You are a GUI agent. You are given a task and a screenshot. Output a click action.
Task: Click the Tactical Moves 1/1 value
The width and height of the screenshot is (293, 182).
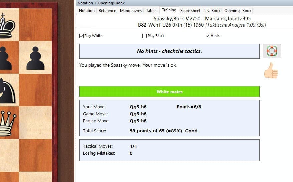[x=133, y=146]
